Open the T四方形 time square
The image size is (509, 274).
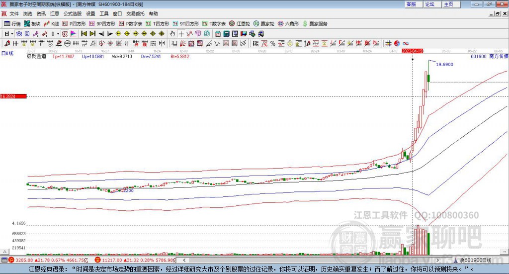point(158,24)
